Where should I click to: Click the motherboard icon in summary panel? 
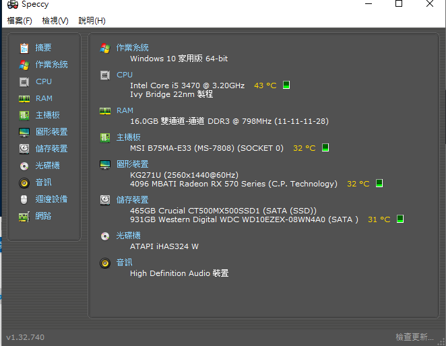click(x=105, y=138)
